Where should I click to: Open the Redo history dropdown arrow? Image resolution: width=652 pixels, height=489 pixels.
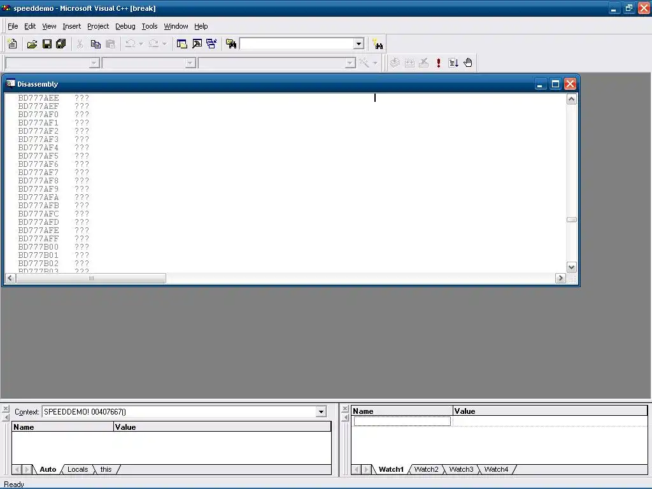[165, 44]
